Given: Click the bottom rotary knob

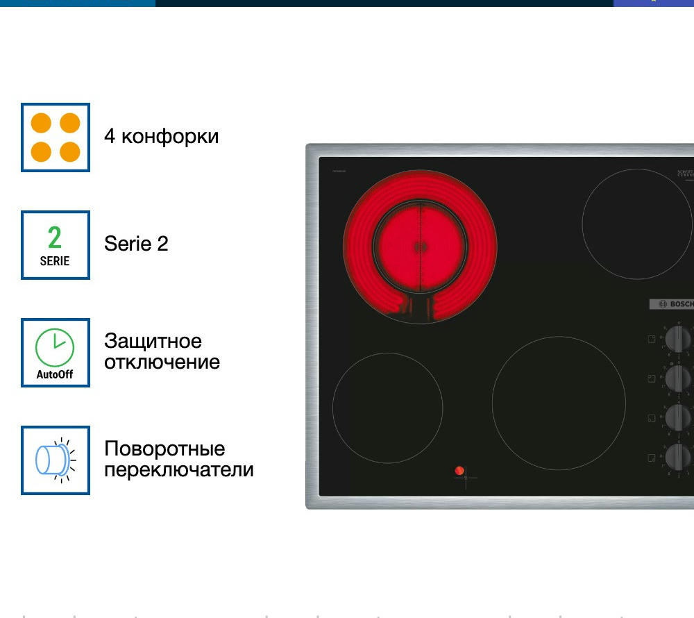Looking at the screenshot, I should [x=678, y=458].
